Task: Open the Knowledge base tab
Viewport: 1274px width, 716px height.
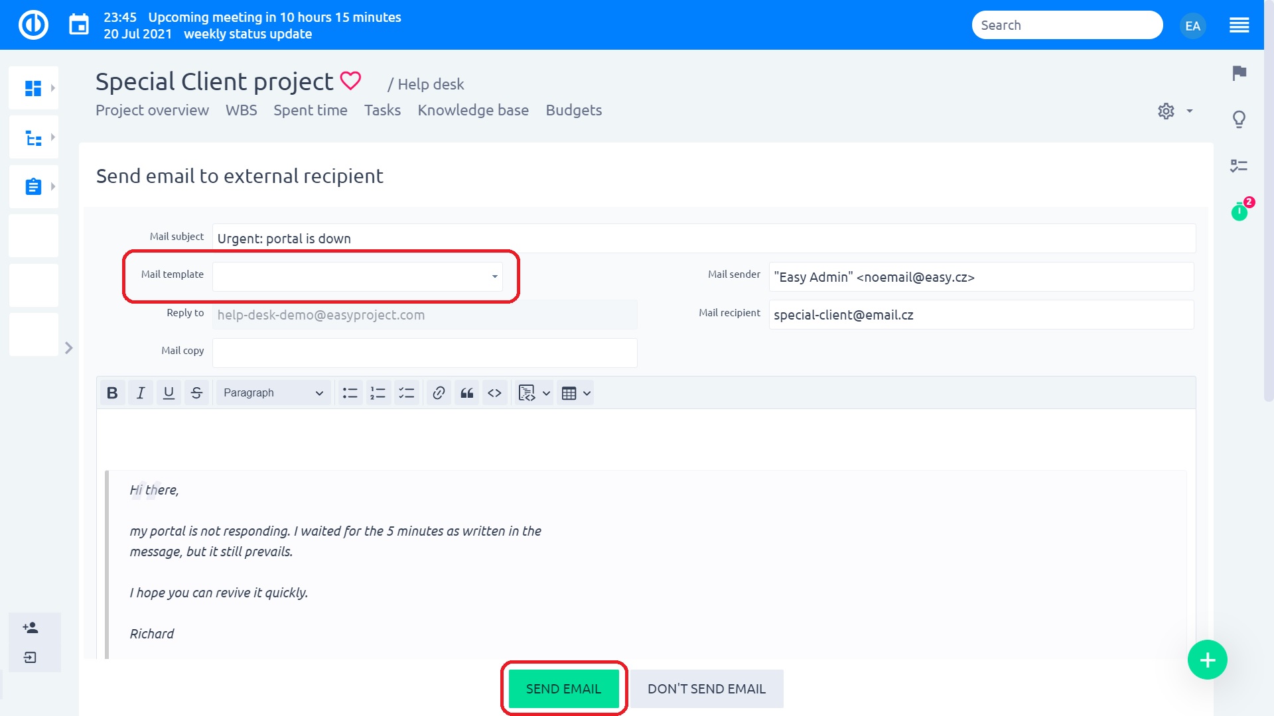Action: pos(472,110)
